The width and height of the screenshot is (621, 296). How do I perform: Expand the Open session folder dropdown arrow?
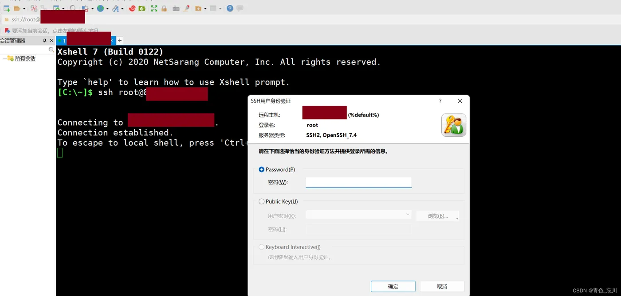tap(24, 8)
